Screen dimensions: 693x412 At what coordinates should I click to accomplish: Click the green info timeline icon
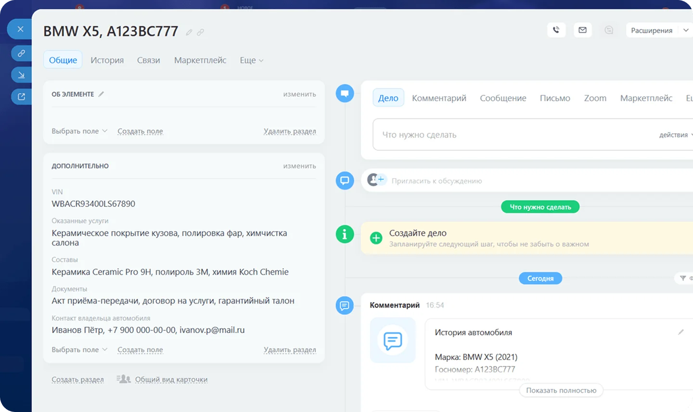(345, 234)
